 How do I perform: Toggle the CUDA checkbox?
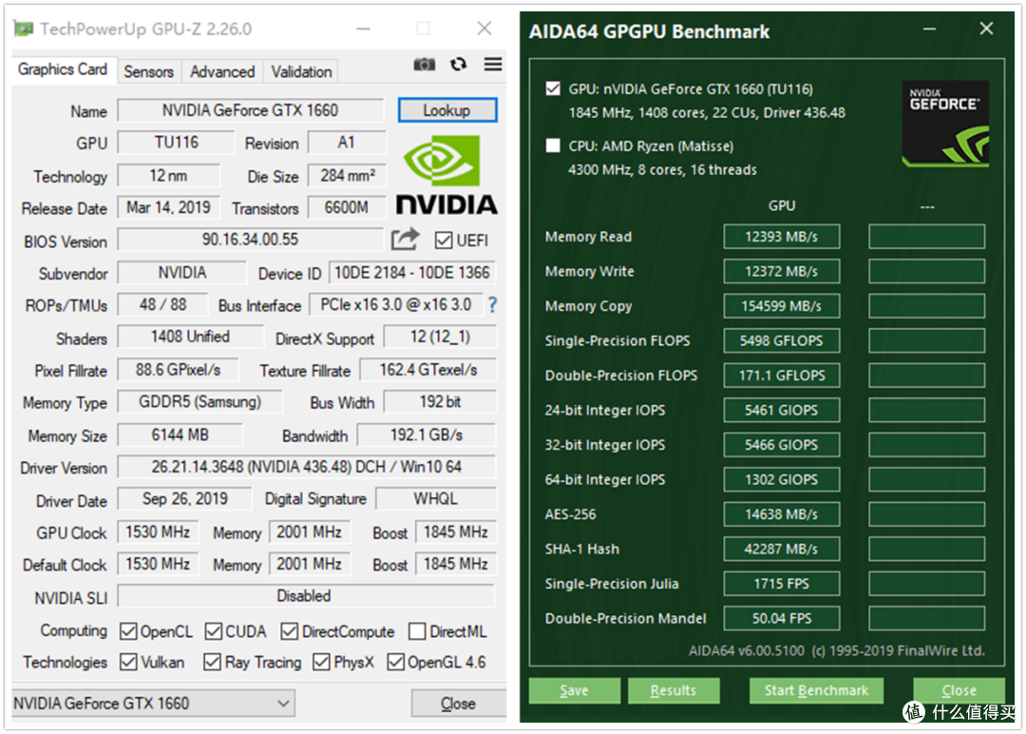pyautogui.click(x=214, y=631)
